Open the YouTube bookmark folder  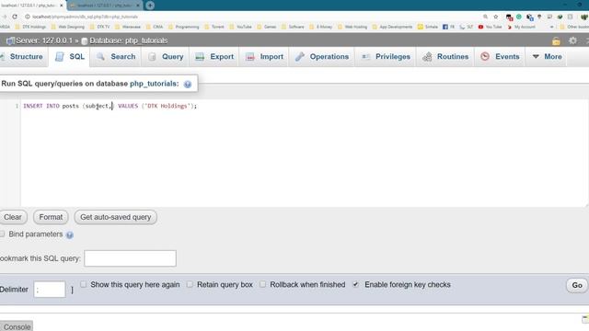coord(240,27)
